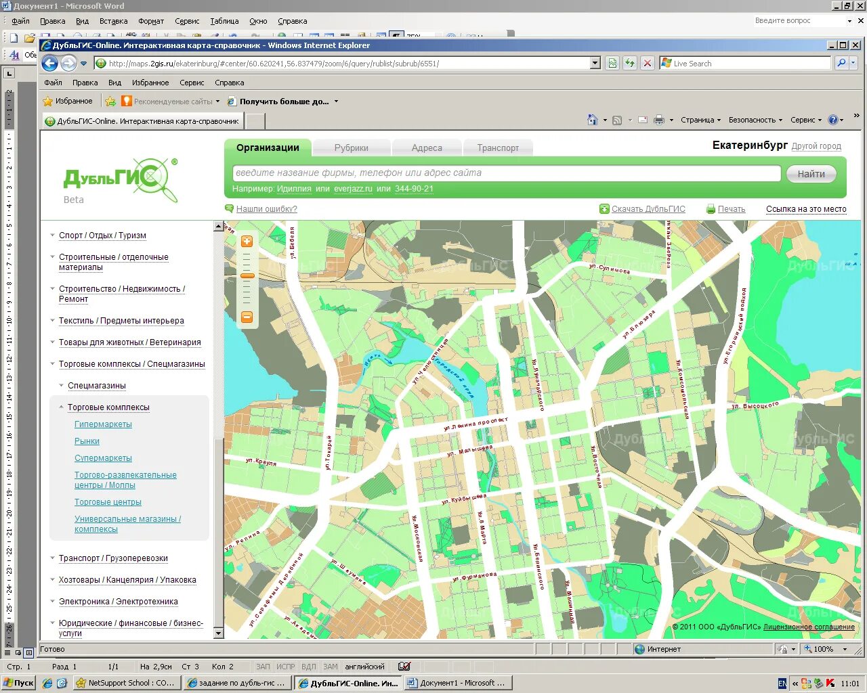The height and width of the screenshot is (693, 867).
Task: Click the Read mail envelope icon
Action: click(x=643, y=120)
